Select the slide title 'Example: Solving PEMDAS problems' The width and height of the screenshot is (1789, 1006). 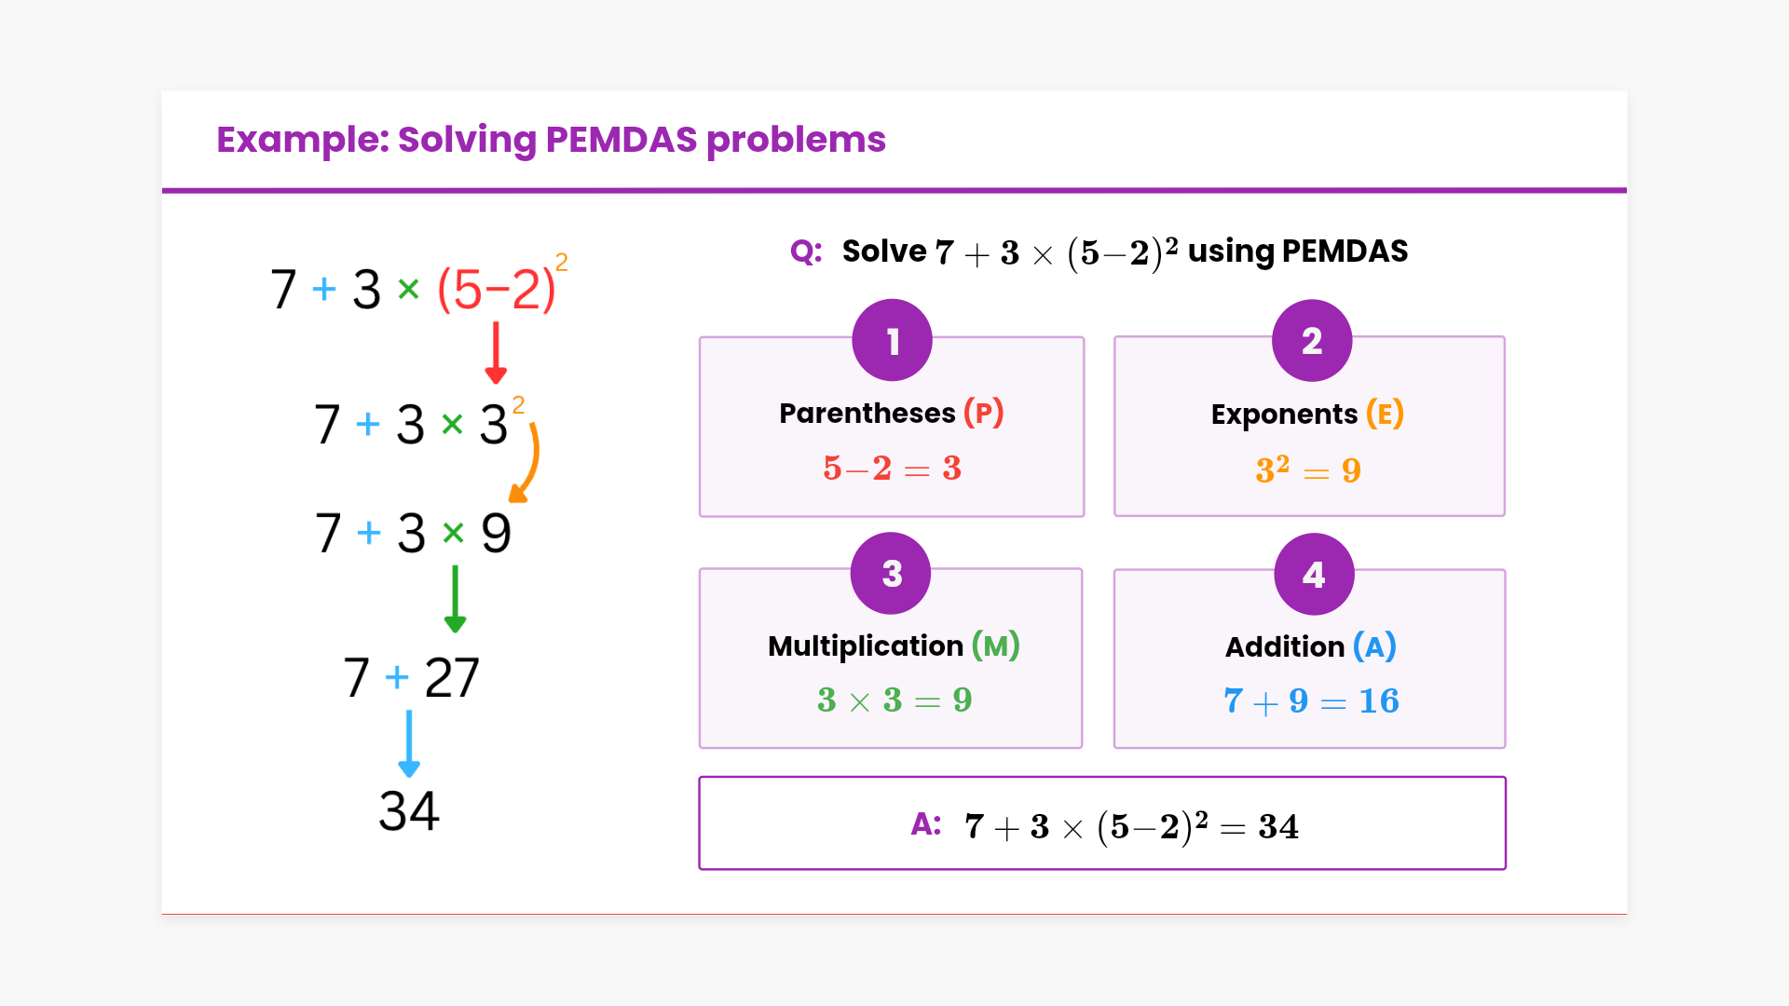pyautogui.click(x=551, y=140)
